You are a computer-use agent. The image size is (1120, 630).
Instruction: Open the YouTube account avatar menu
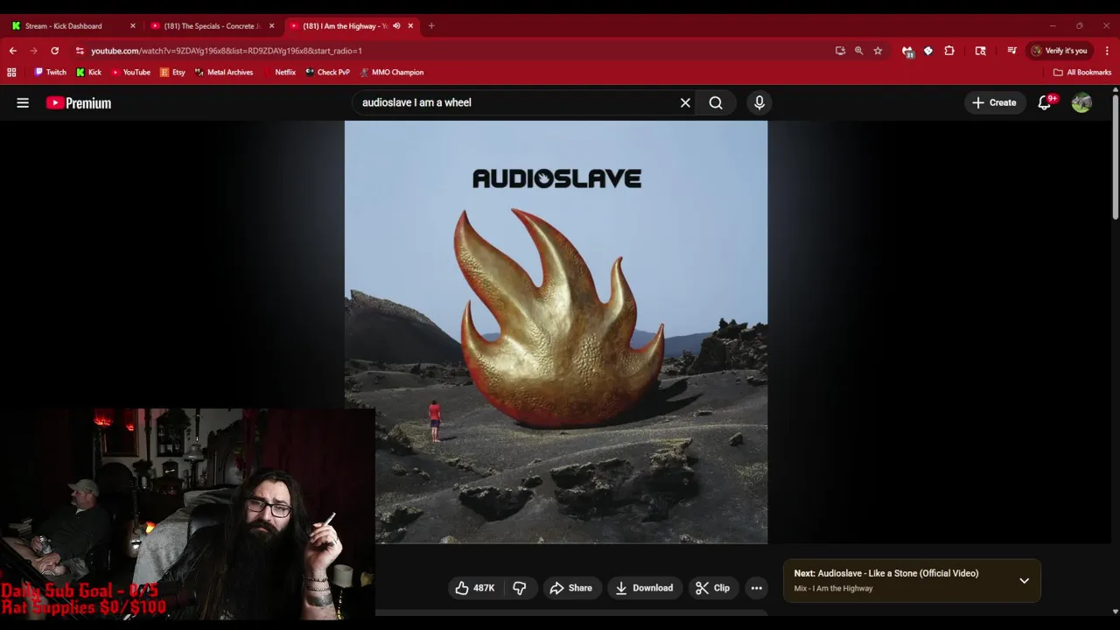coord(1081,102)
